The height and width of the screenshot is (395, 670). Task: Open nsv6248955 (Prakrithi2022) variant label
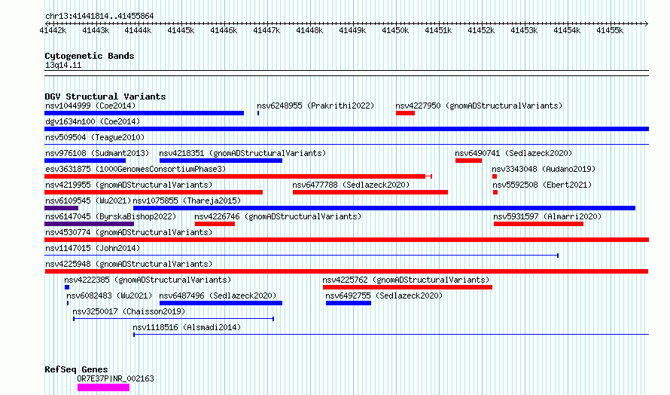coord(315,106)
